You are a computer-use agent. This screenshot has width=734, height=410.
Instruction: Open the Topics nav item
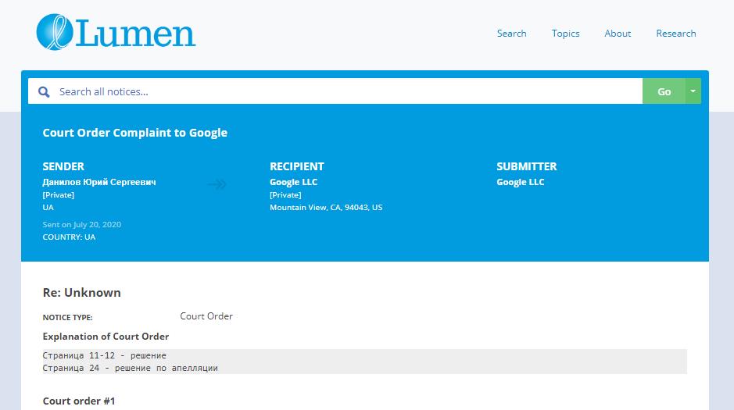coord(565,34)
